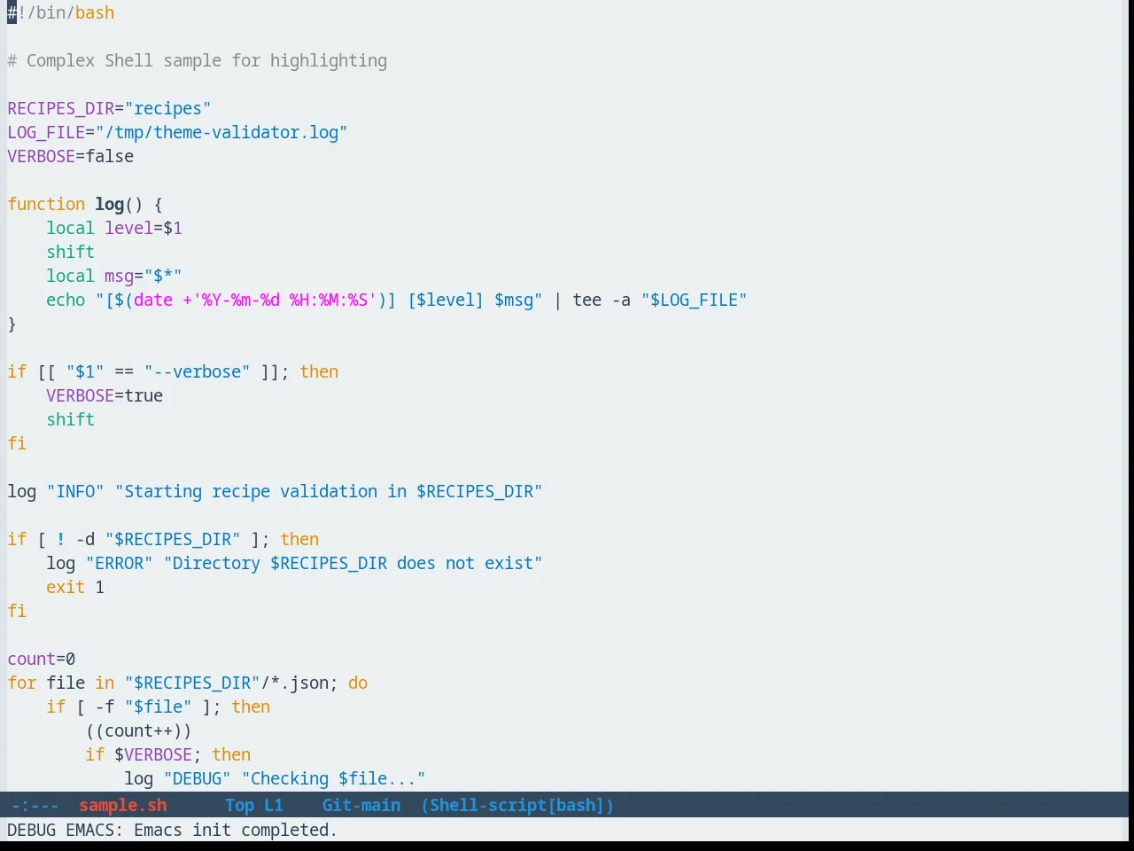1134x851 pixels.
Task: Click the 'echo' command
Action: click(x=66, y=300)
